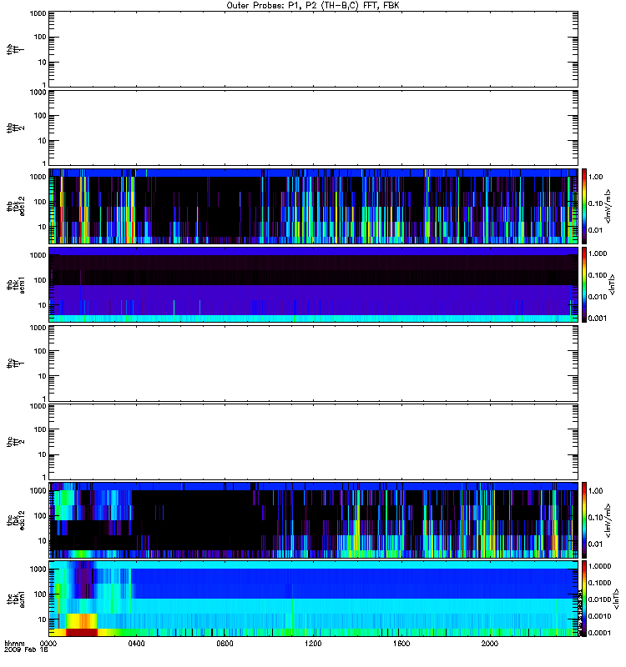Click the 2000 time axis label
Image resolution: width=626 pixels, height=667 pixels.
tap(490, 644)
